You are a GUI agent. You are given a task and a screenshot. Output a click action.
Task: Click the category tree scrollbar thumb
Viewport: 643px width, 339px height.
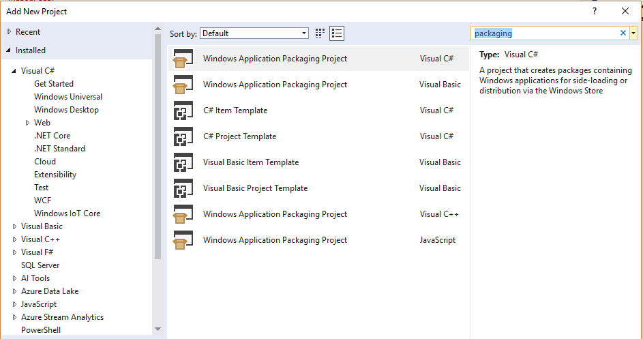[158, 146]
